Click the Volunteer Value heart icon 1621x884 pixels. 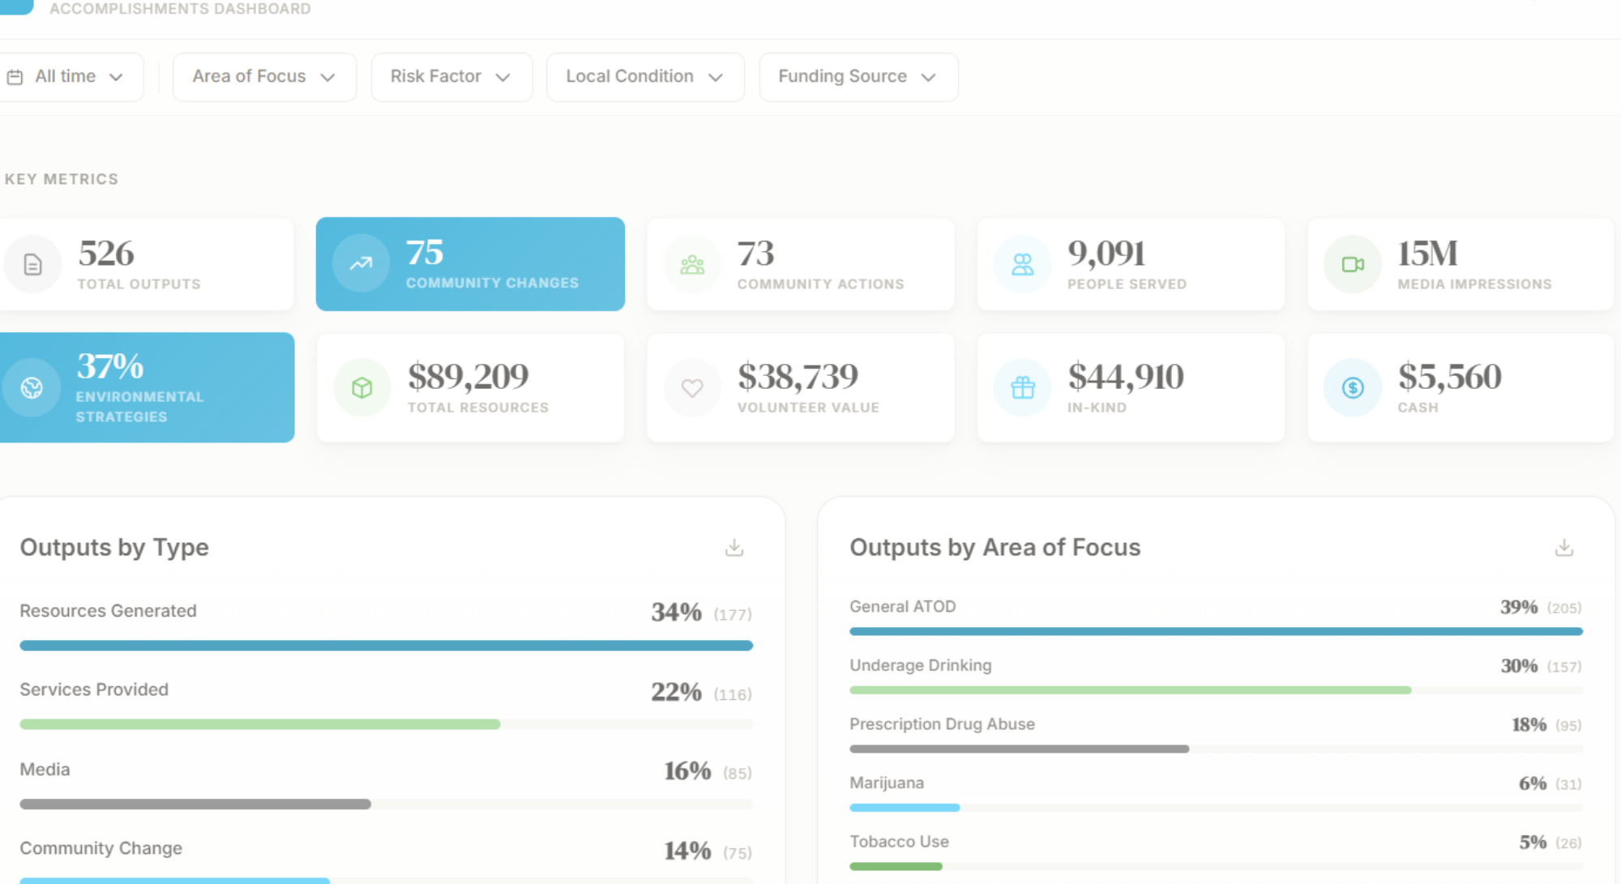click(x=692, y=388)
